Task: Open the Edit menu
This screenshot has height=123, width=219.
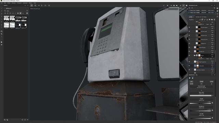Action: (5, 3)
